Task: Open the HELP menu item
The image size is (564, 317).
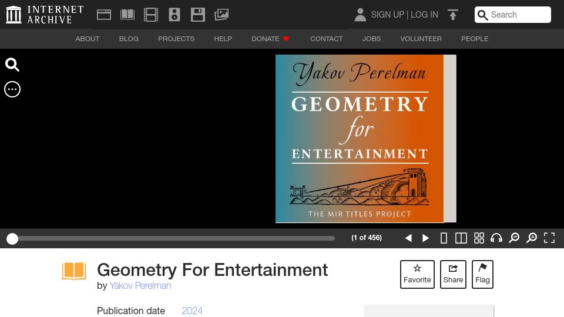Action: [x=223, y=39]
